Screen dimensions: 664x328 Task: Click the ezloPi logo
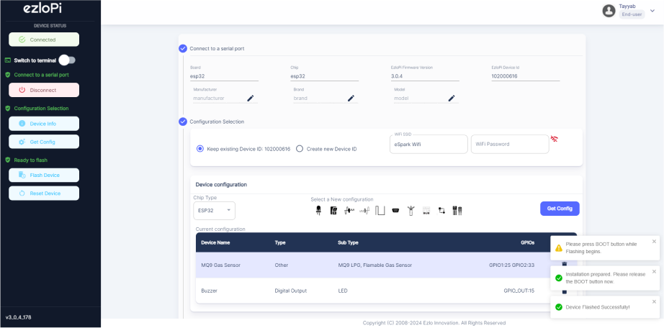point(42,9)
